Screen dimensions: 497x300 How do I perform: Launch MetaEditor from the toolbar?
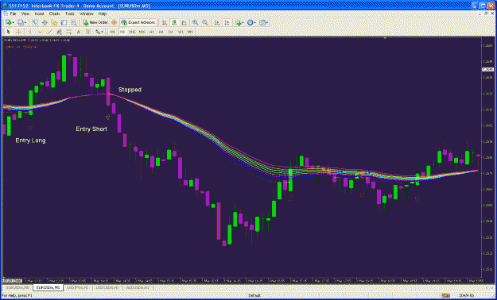point(114,22)
